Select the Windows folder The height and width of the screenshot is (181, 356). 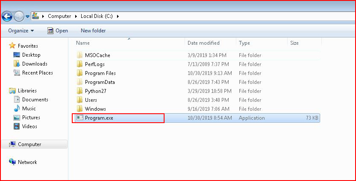point(95,109)
